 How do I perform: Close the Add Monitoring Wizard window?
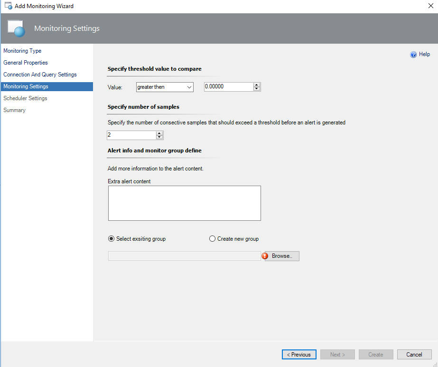429,6
